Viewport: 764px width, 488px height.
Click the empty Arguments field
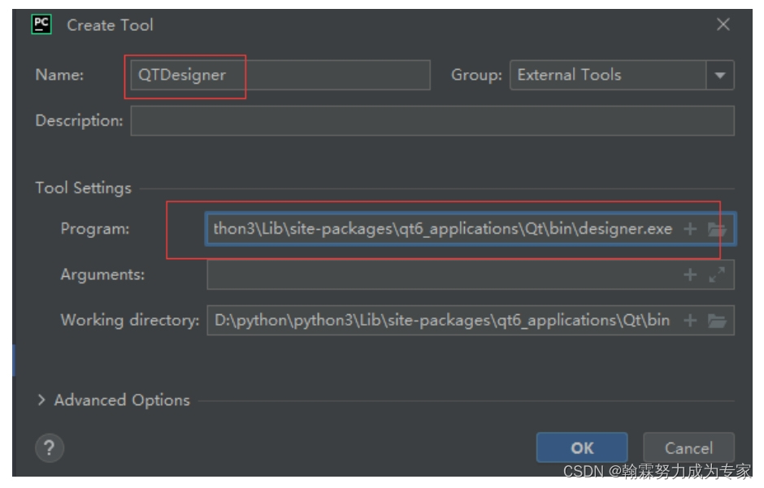(471, 275)
